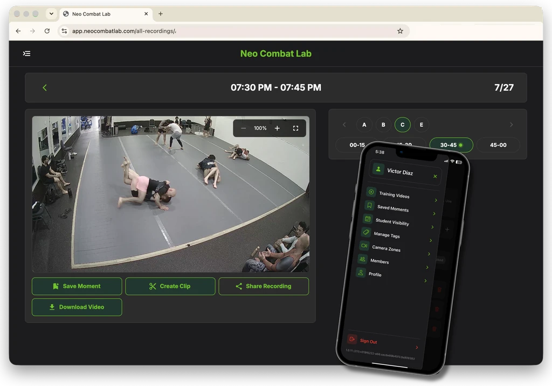Screen dimensions: 552x386
Task: Select camera B
Action: click(x=383, y=125)
